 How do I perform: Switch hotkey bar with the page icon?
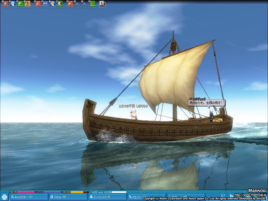pyautogui.click(x=102, y=4)
